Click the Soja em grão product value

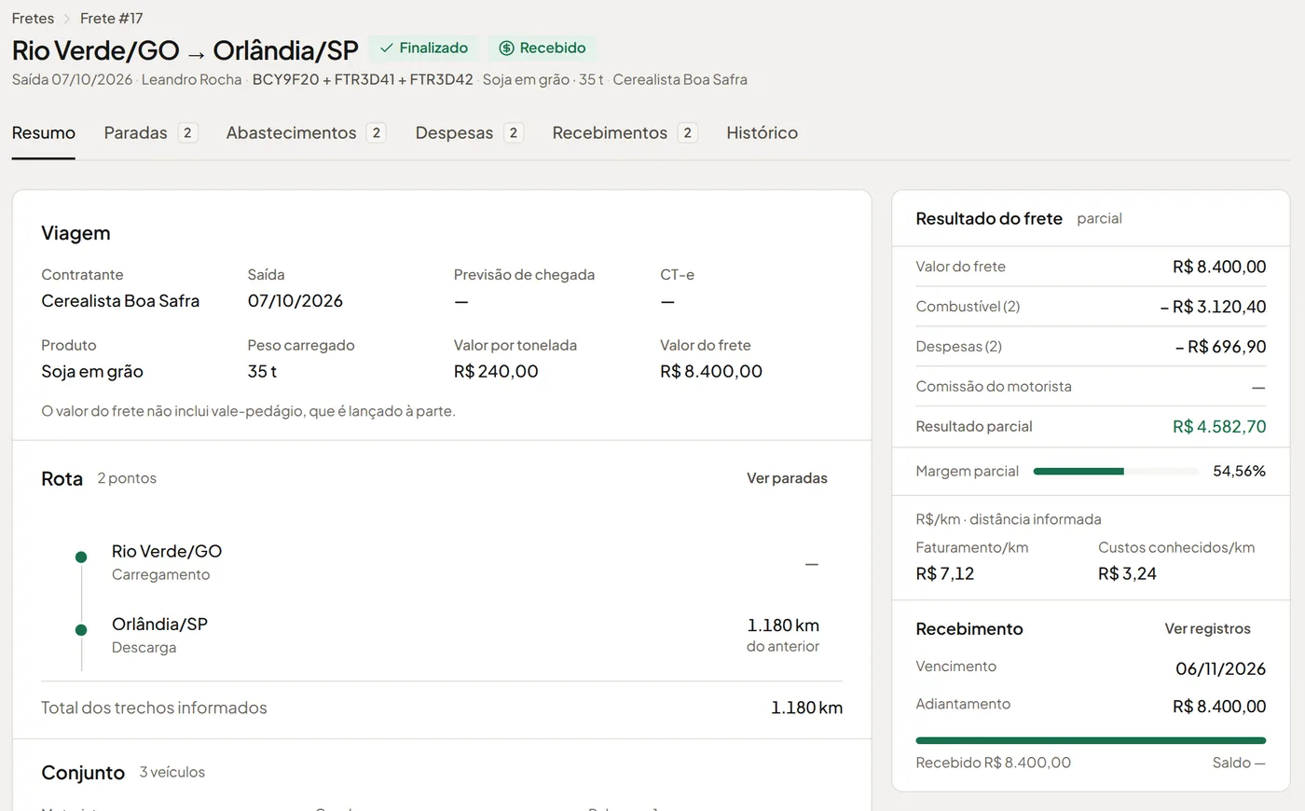tap(92, 372)
